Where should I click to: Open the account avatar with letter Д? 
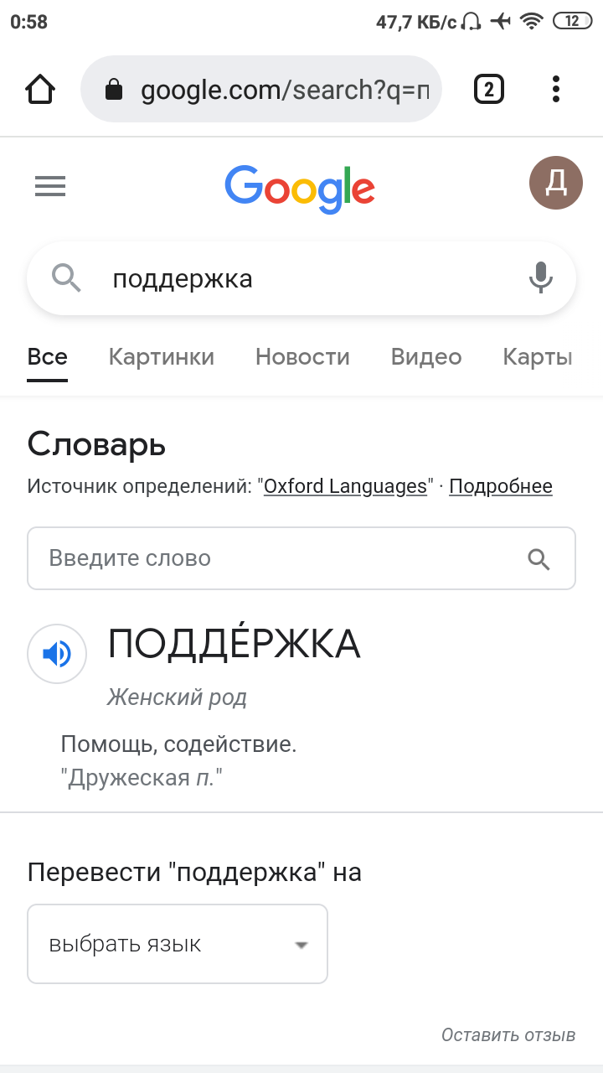coord(556,183)
